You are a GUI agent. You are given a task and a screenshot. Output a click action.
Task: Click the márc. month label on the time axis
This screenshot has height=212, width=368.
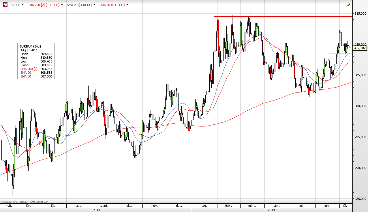[x=252, y=206]
